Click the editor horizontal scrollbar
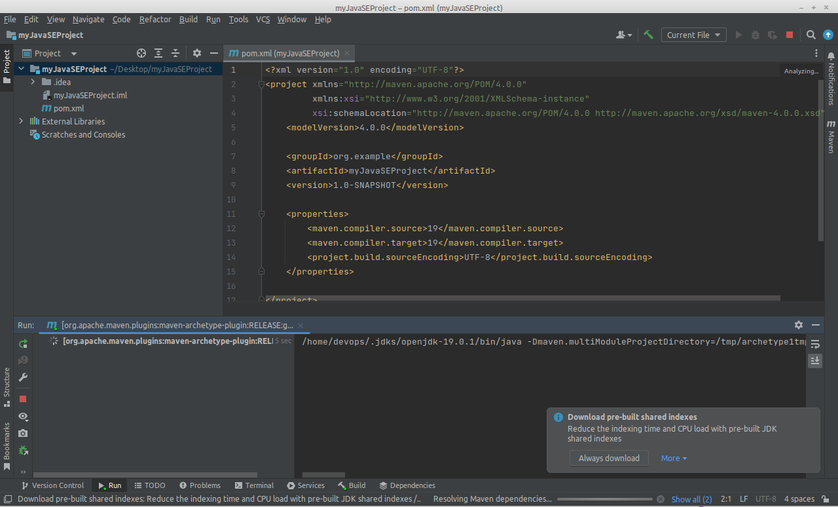Screen dimensions: 838x507 coord(522,297)
